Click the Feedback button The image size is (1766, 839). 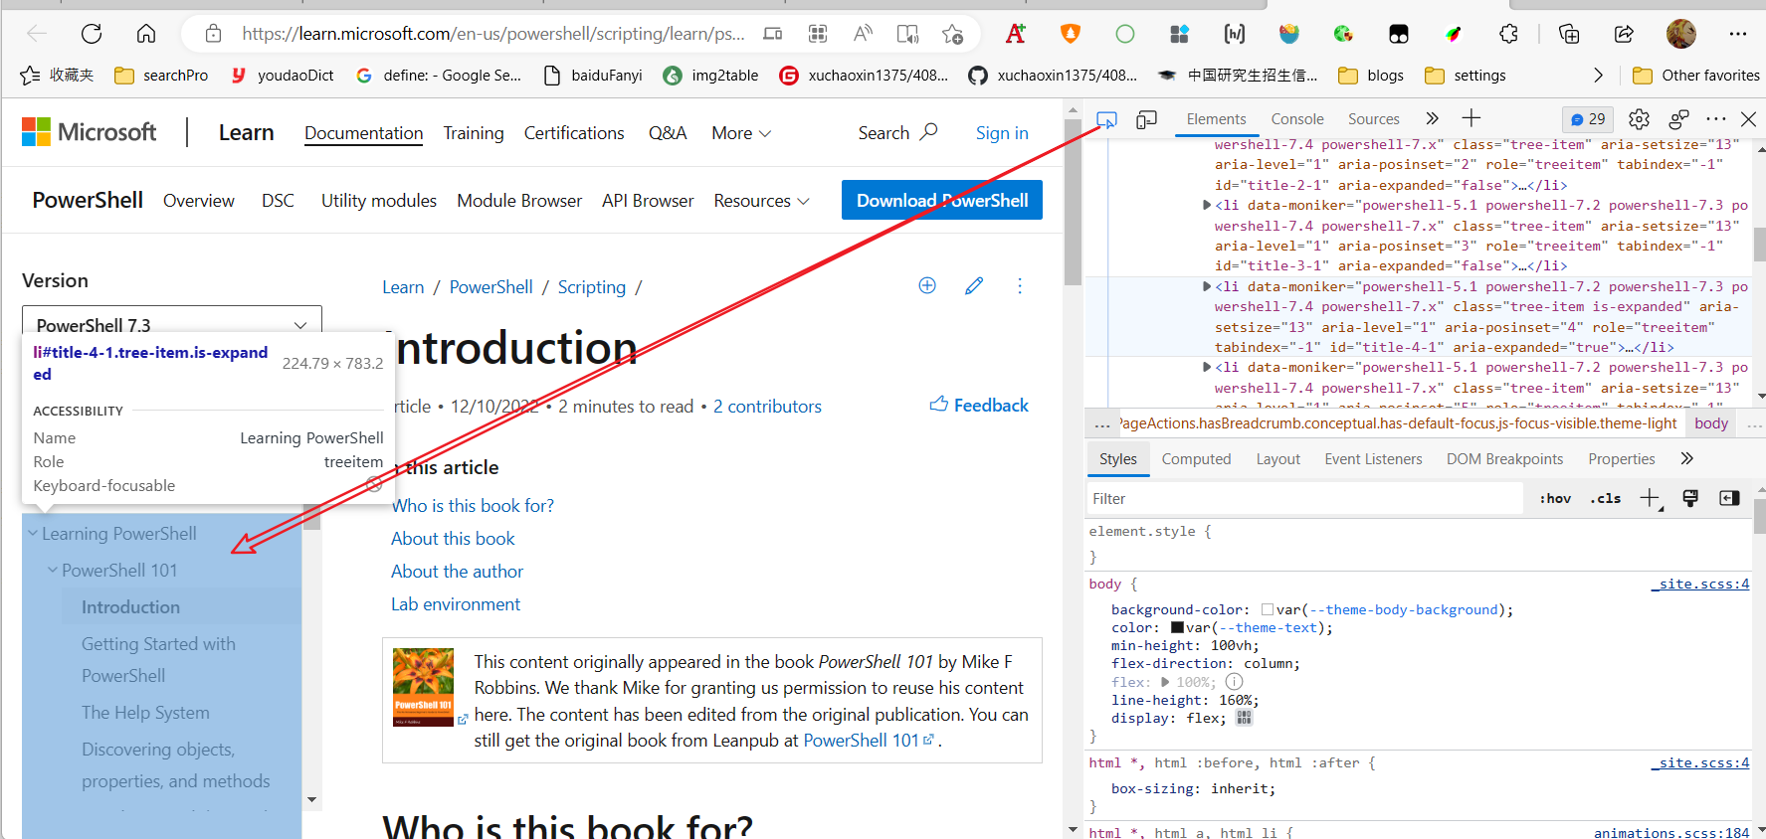pyautogui.click(x=979, y=405)
